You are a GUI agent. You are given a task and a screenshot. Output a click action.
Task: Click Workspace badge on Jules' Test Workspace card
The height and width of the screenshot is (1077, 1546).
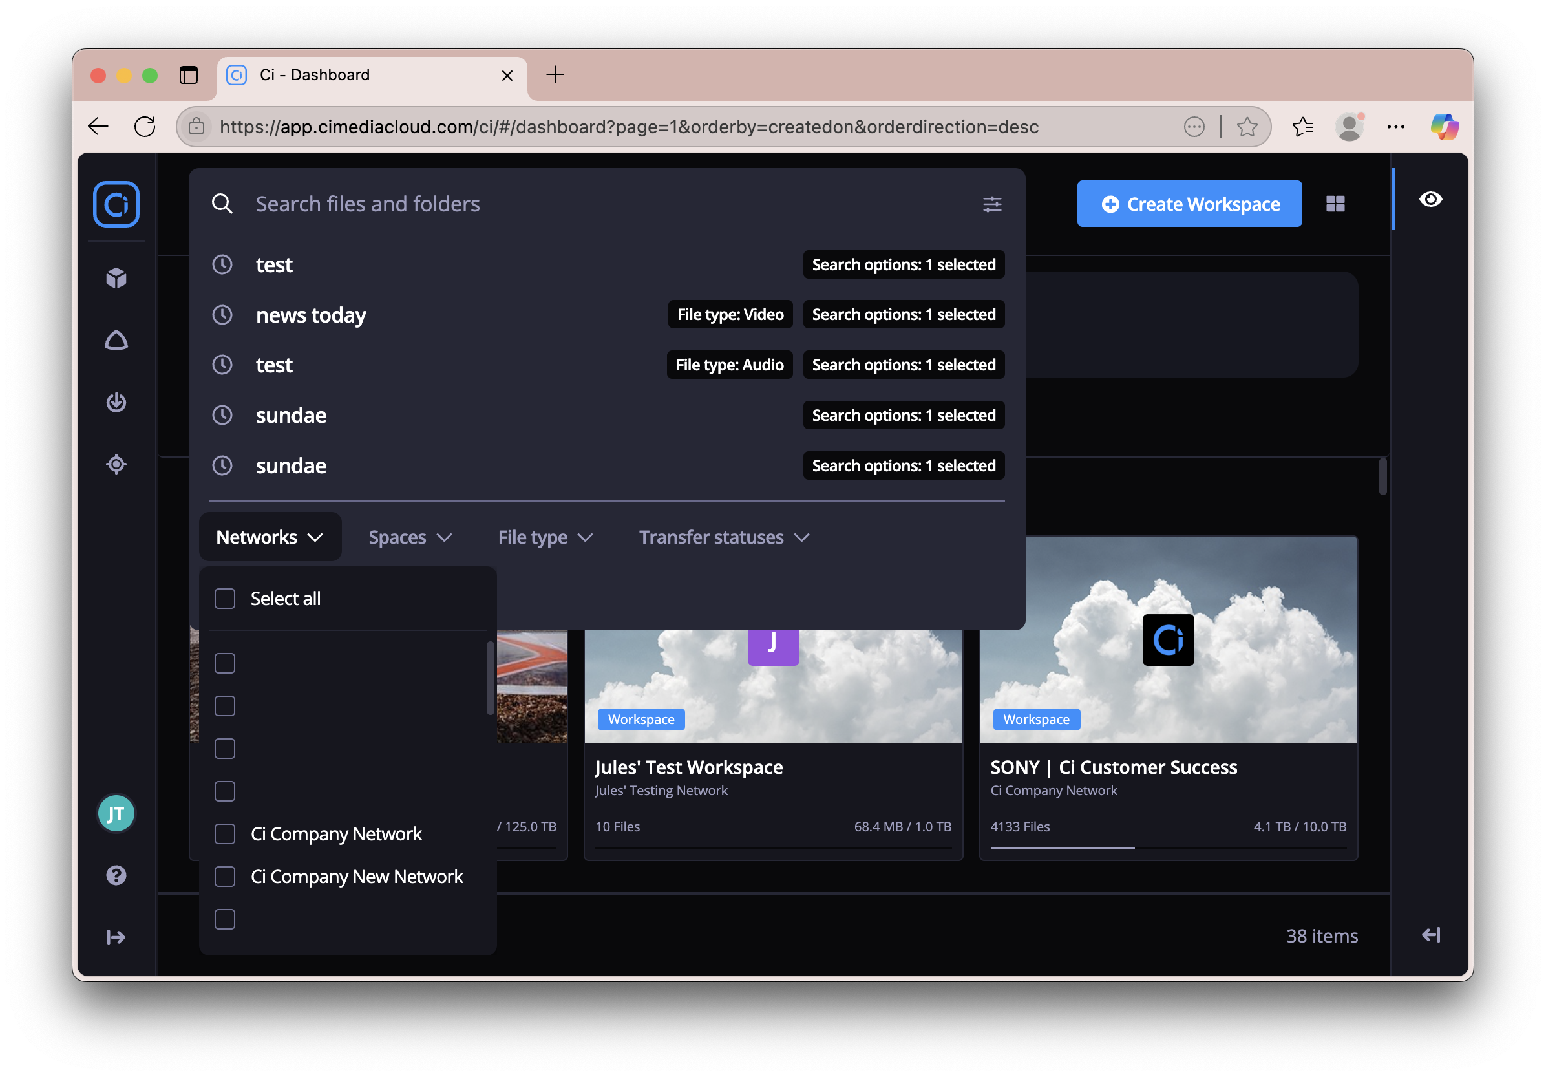tap(641, 720)
